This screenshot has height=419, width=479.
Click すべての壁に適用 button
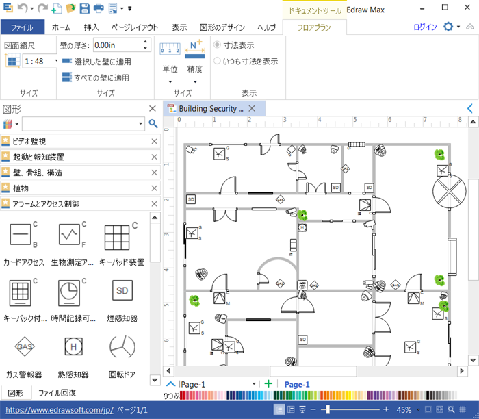[96, 77]
